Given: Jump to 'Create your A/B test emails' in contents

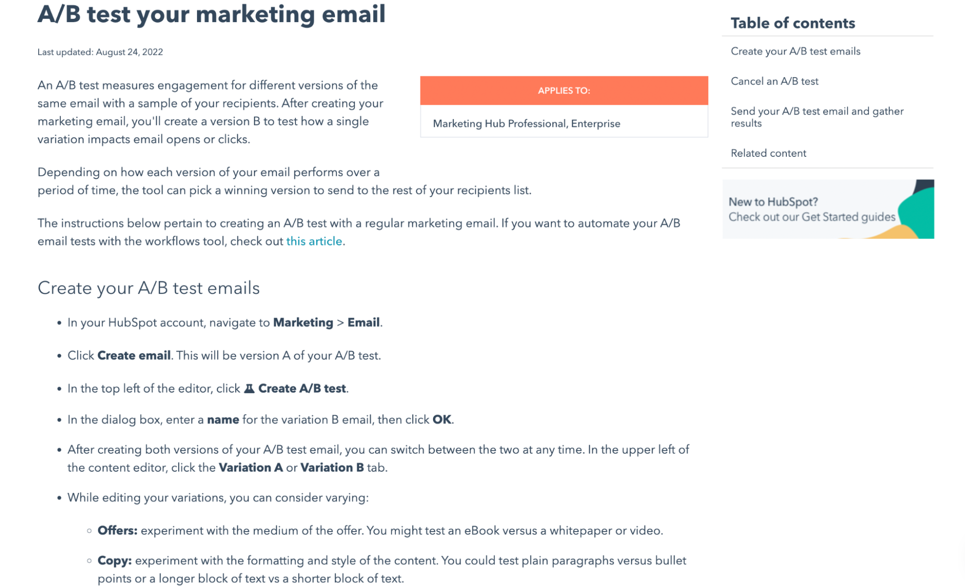Looking at the screenshot, I should [795, 51].
